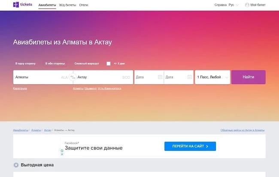Click the Алматы origin input field
The image size is (279, 177).
coord(41,77)
